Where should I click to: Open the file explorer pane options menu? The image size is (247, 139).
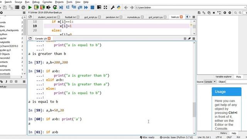24,13
